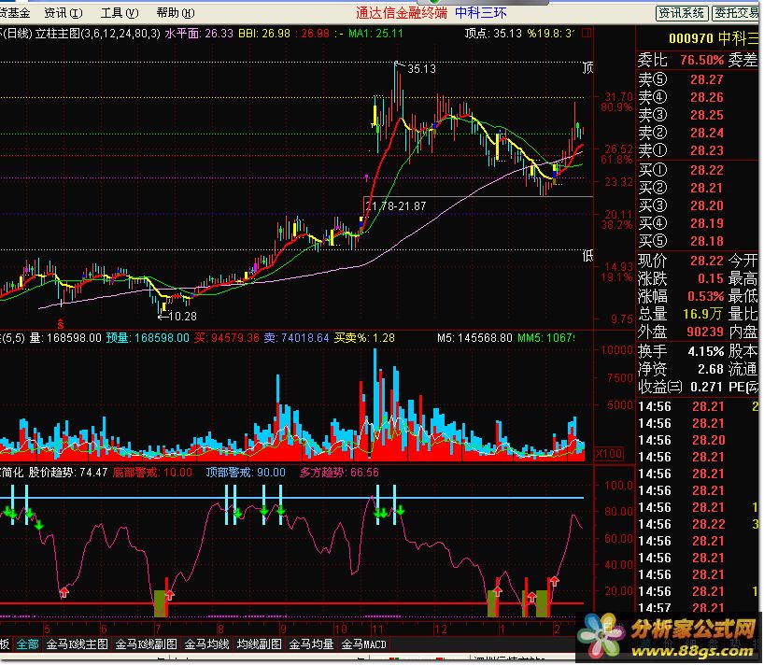Switch to 均线副图 tab
Image resolution: width=764 pixels, height=665 pixels.
[259, 644]
